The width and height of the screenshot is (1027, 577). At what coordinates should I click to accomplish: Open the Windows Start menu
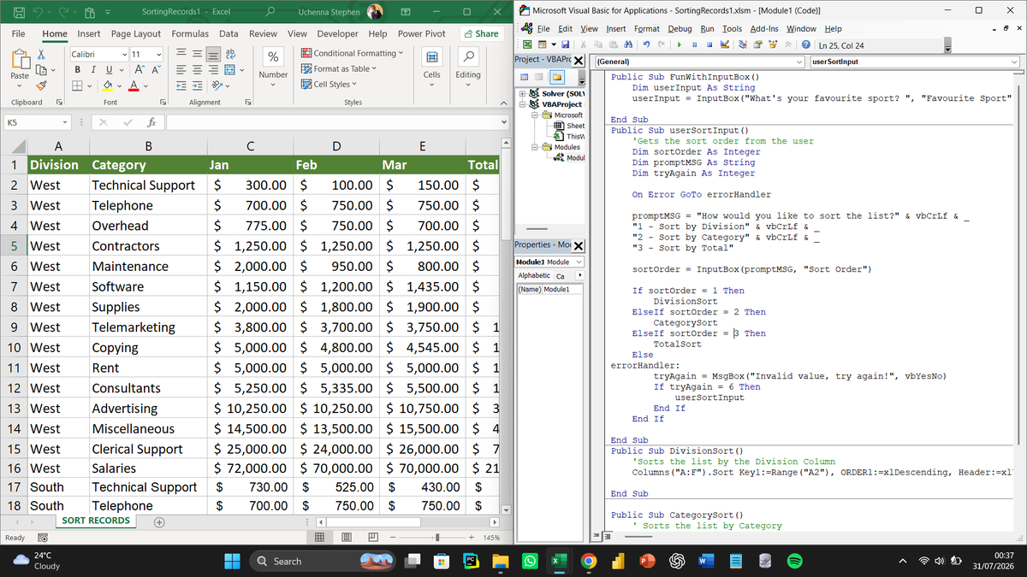click(x=232, y=561)
